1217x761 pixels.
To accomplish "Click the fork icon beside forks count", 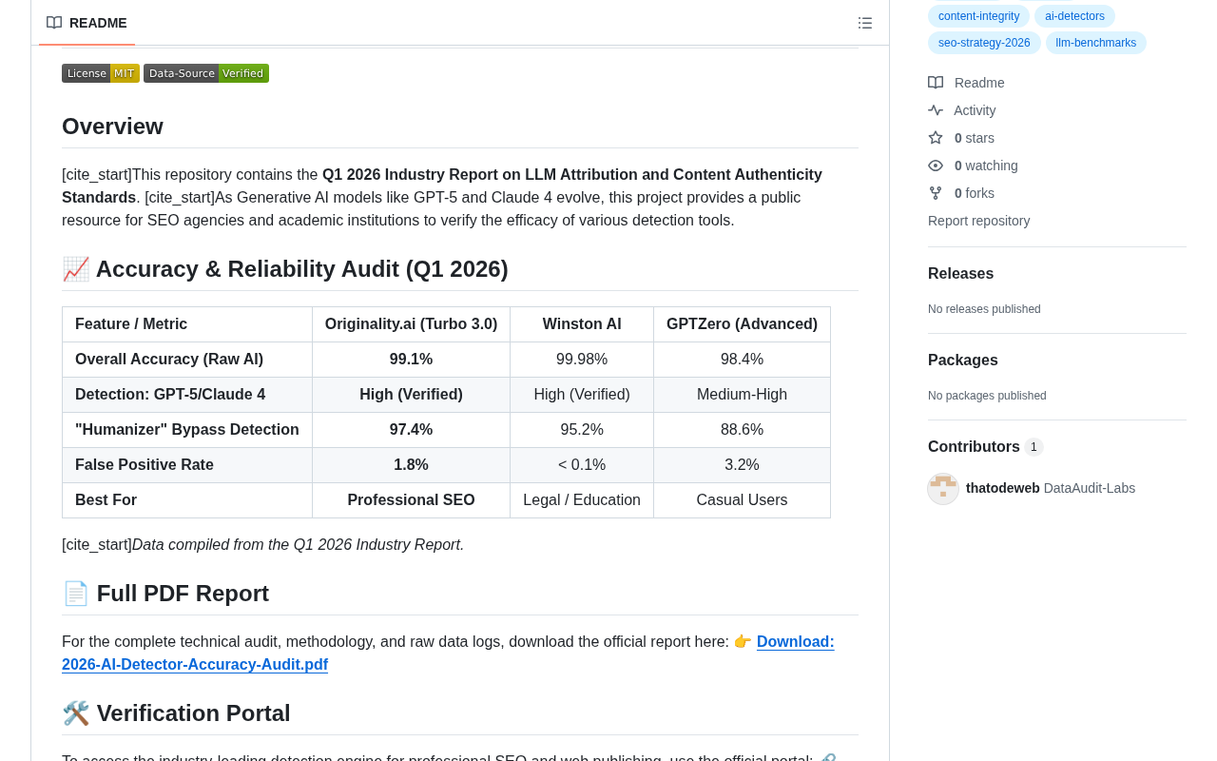I will (x=936, y=193).
